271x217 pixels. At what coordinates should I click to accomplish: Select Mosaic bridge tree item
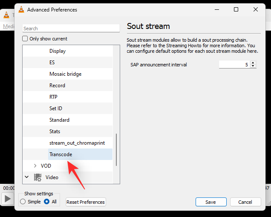coord(65,74)
